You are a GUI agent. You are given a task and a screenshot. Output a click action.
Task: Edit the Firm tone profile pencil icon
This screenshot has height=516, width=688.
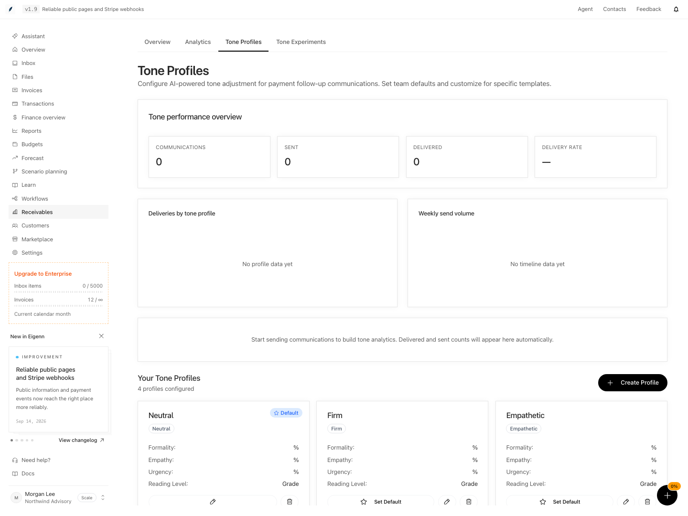tap(447, 502)
